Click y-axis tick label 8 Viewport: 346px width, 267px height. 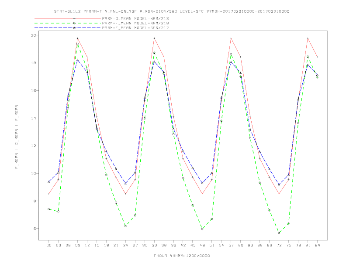click(35, 201)
